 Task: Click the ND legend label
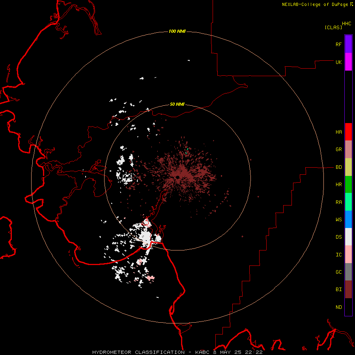pos(338,307)
